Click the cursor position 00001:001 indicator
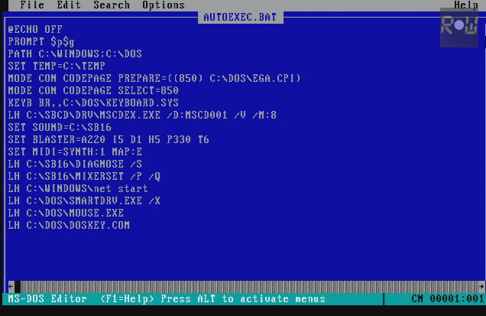486x316 pixels. (x=456, y=298)
